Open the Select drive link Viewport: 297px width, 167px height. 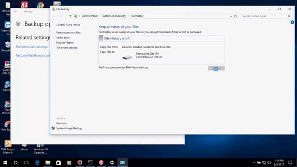(63, 38)
